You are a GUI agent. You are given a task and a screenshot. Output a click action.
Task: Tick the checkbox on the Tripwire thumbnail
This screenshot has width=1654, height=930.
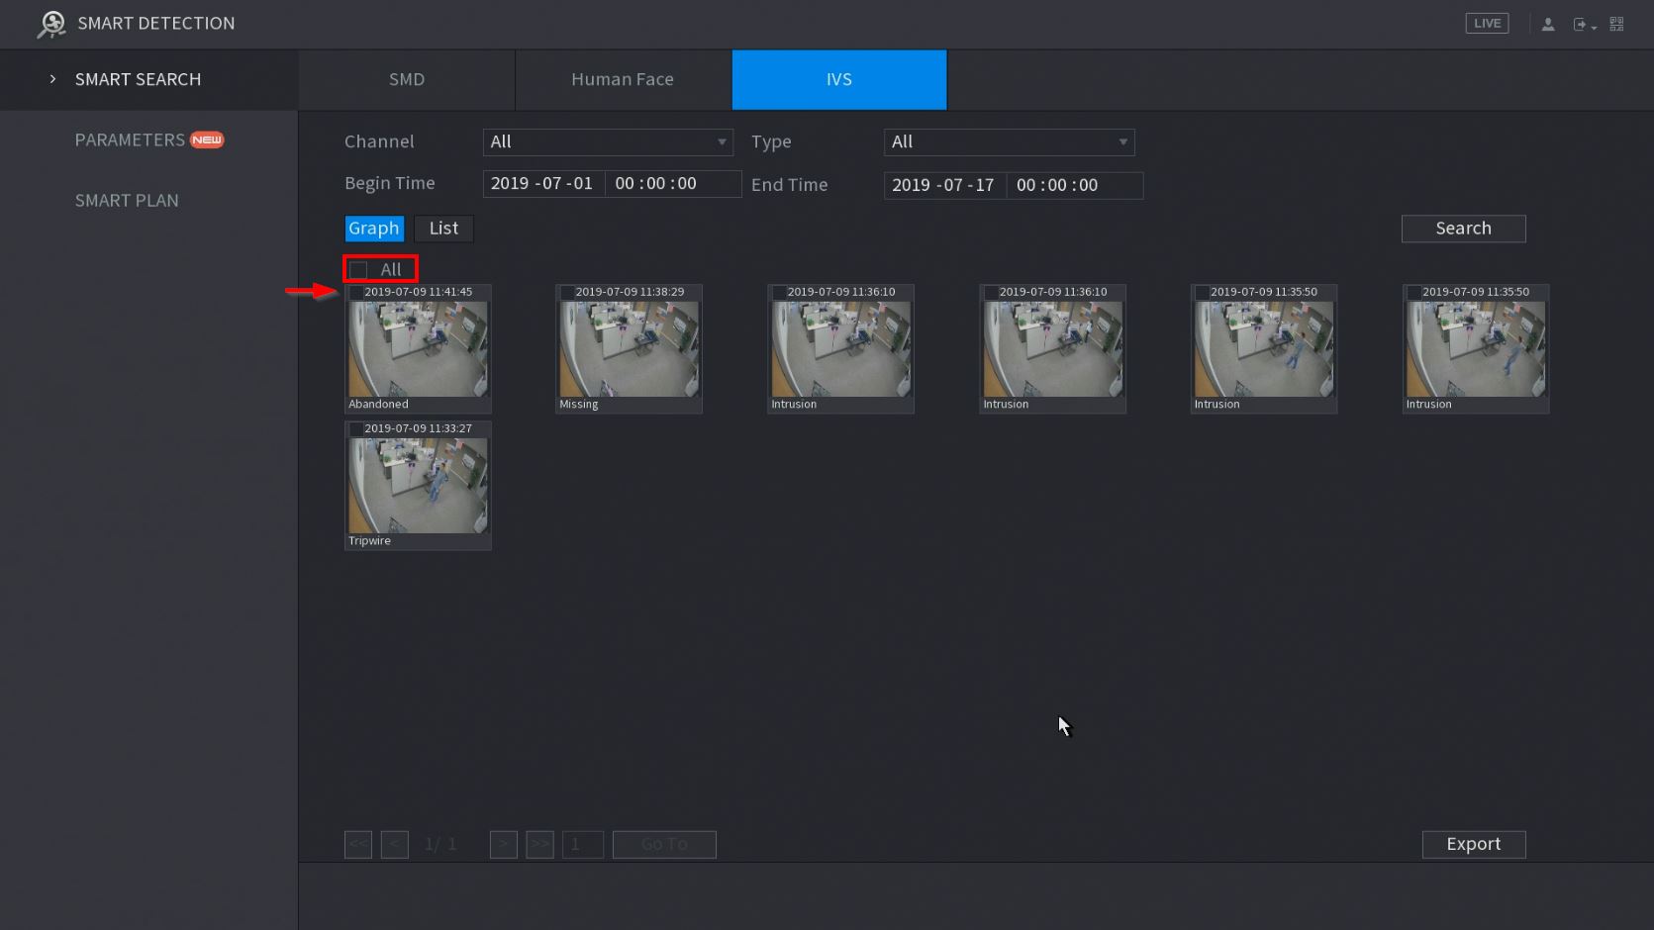(355, 429)
